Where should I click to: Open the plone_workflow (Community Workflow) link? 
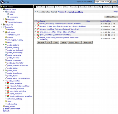coord(55,35)
